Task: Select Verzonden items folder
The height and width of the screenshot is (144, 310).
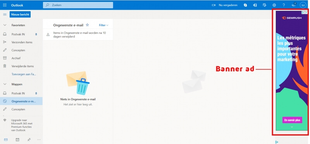Action: 21,42
